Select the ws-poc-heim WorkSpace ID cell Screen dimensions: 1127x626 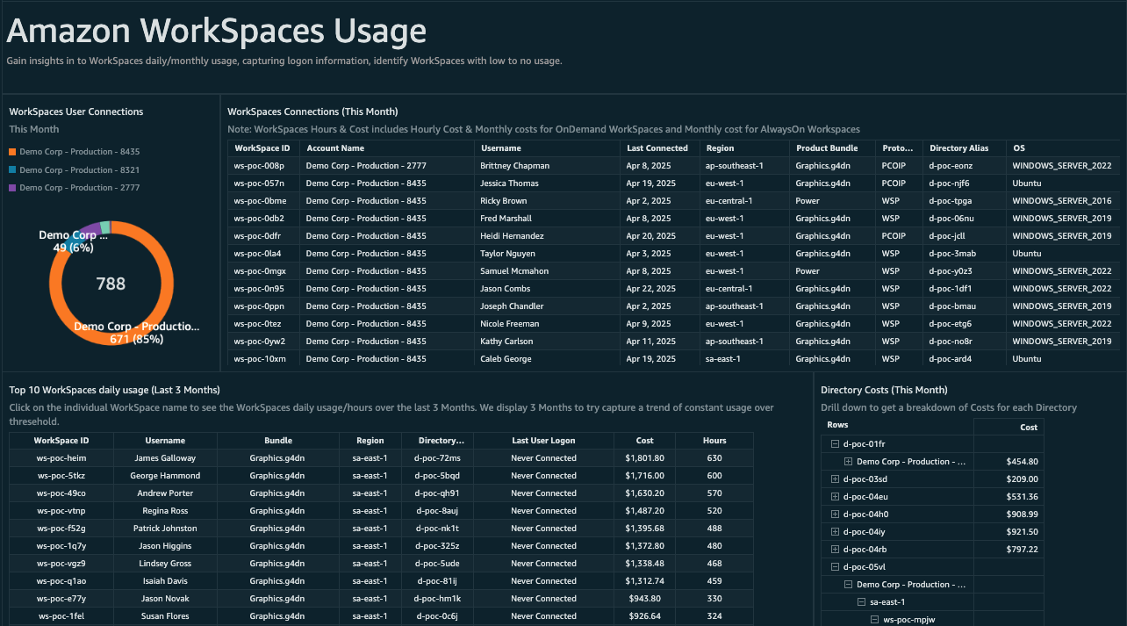[61, 458]
